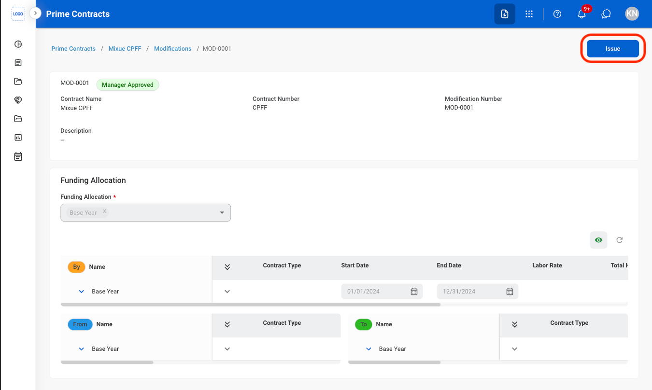
Task: Open the KN user avatar
Action: pos(632,14)
